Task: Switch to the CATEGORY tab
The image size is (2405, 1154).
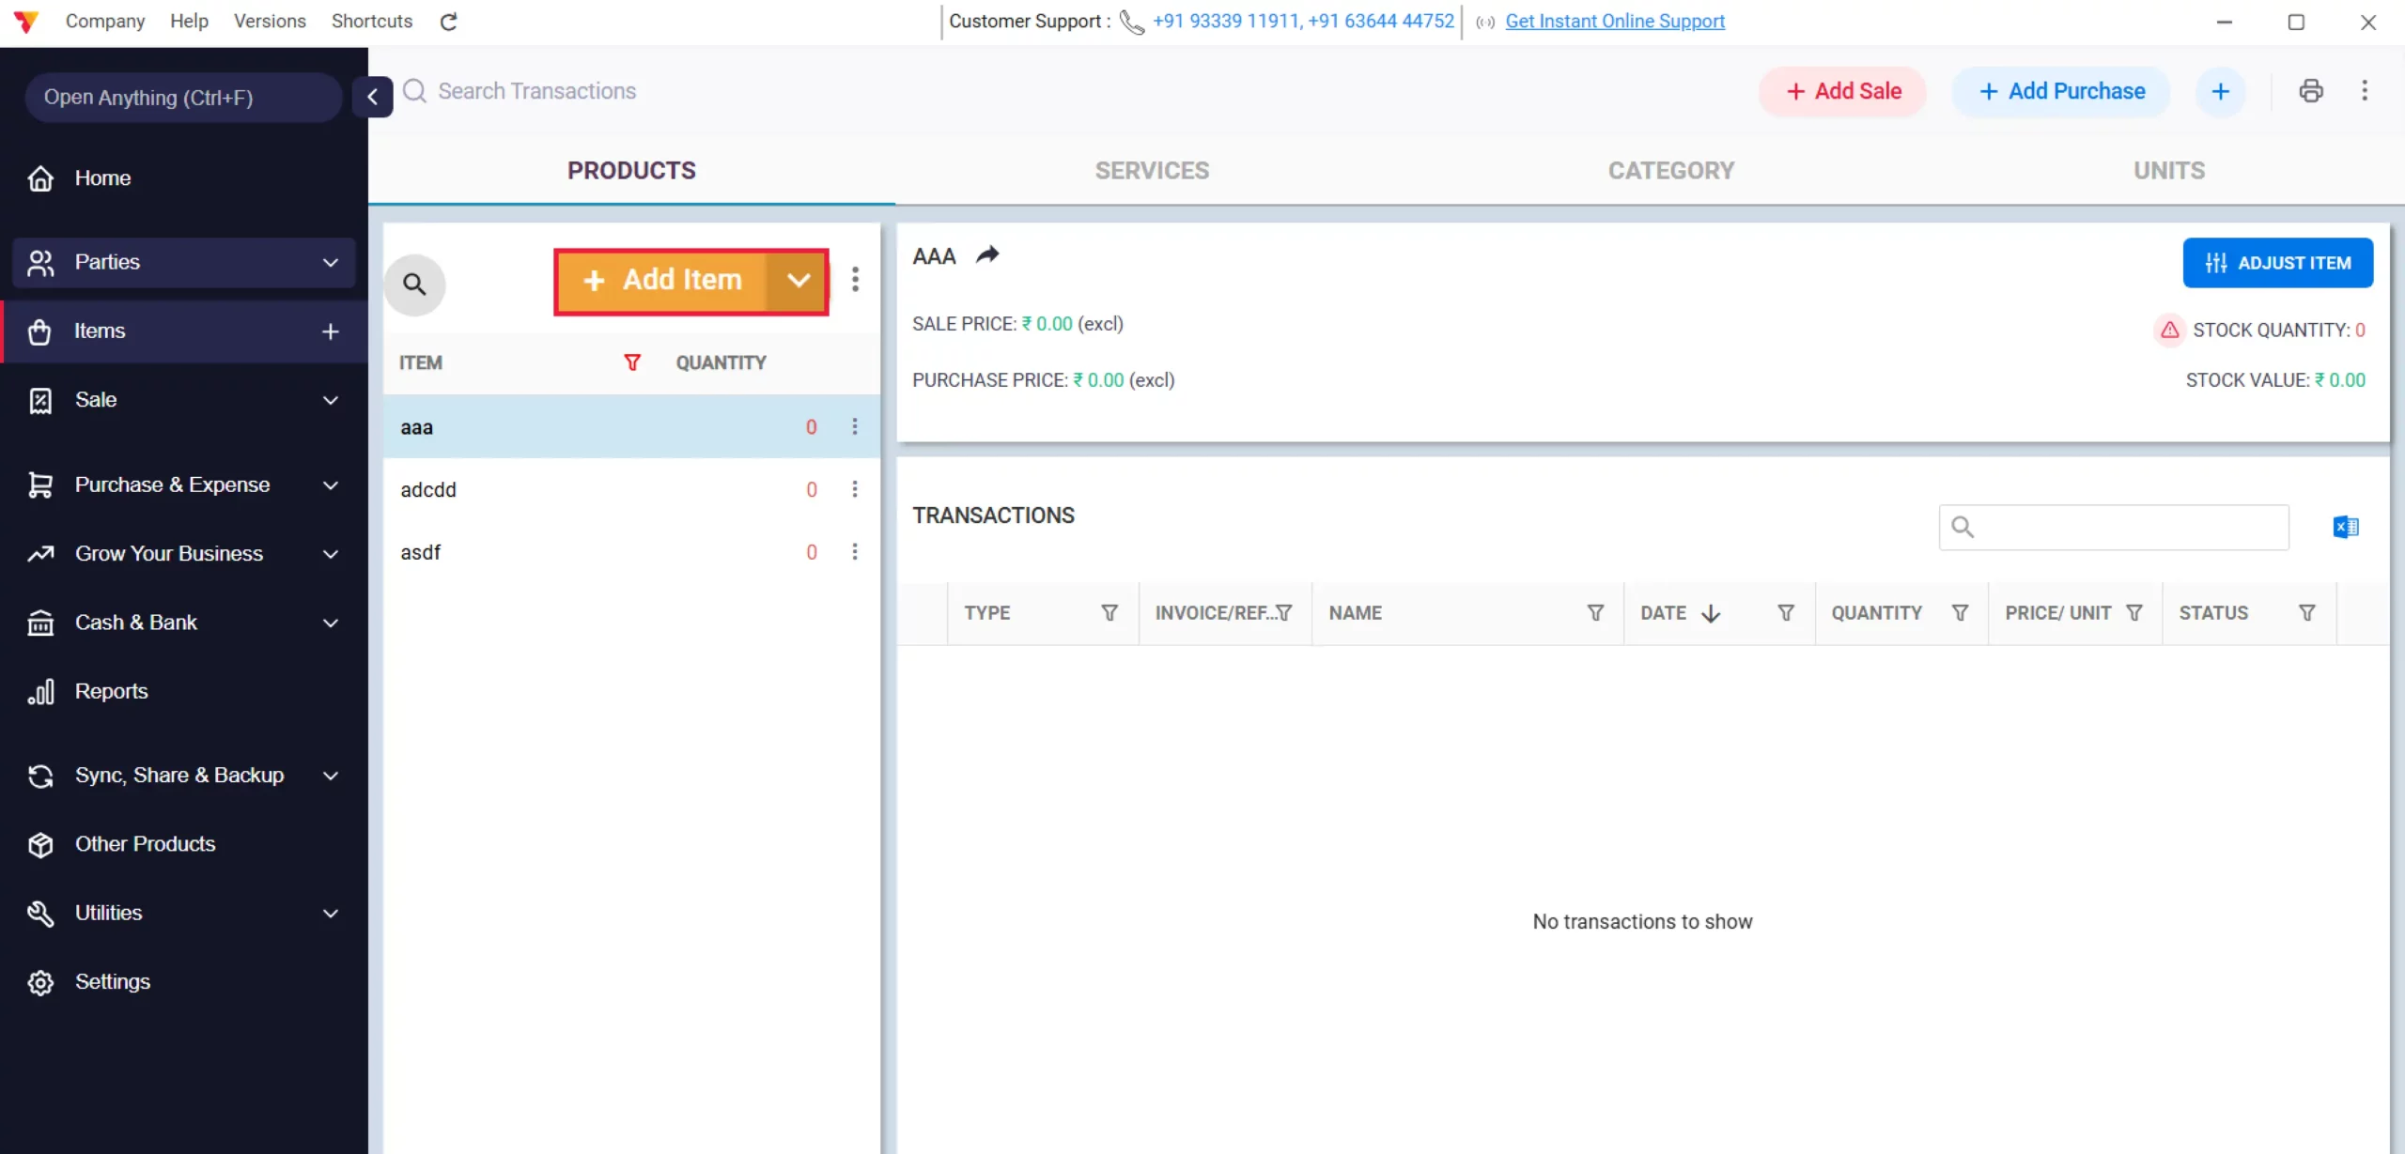Action: click(x=1671, y=171)
